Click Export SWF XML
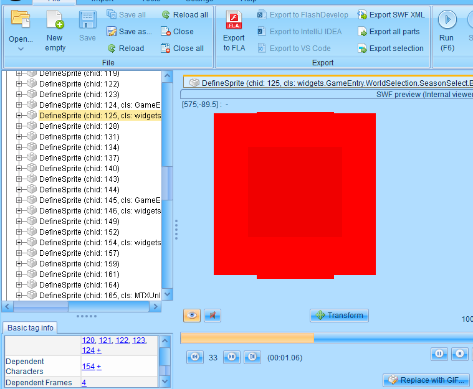This screenshot has height=389, width=473. pos(391,14)
